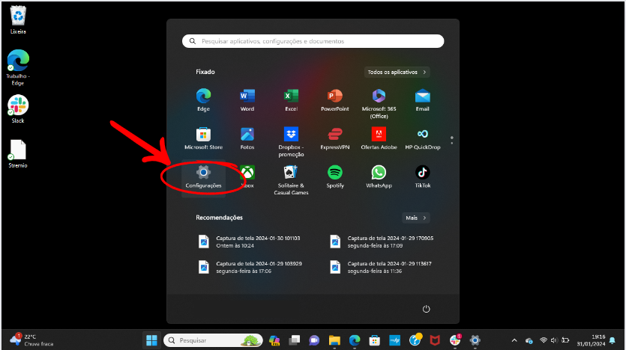Launch Word from the Start menu
Viewport: 626px width, 350px height.
click(247, 100)
